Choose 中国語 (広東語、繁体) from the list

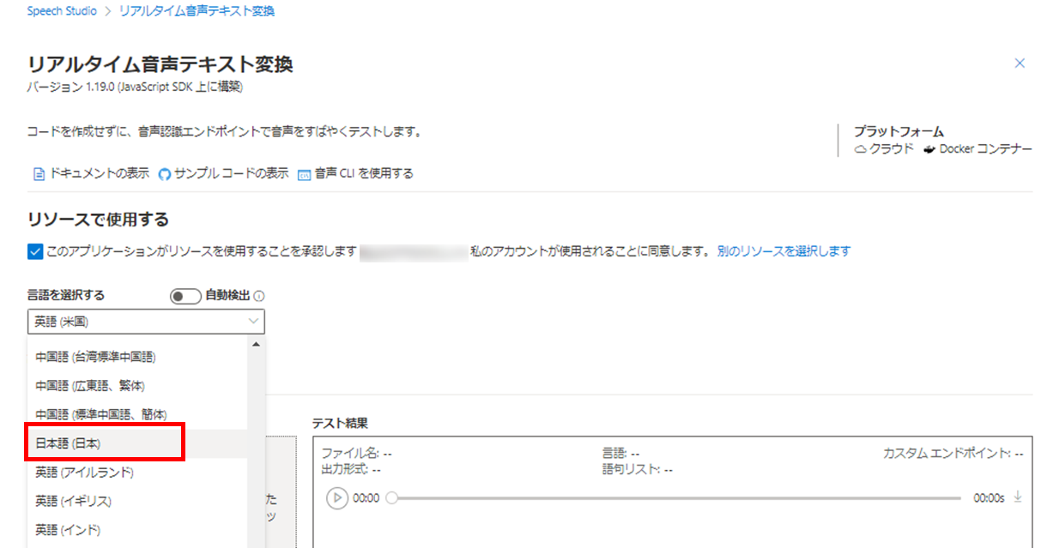tap(137, 385)
